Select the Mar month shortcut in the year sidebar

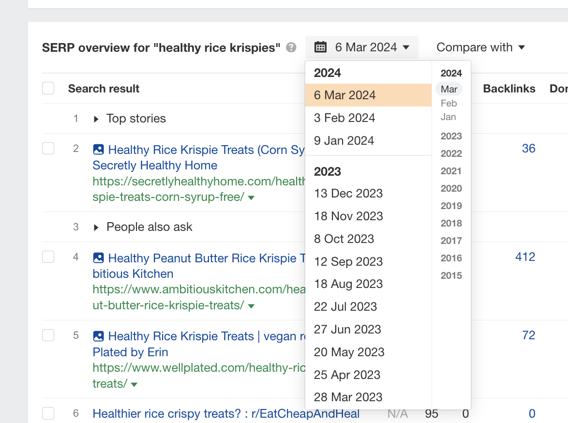click(449, 89)
